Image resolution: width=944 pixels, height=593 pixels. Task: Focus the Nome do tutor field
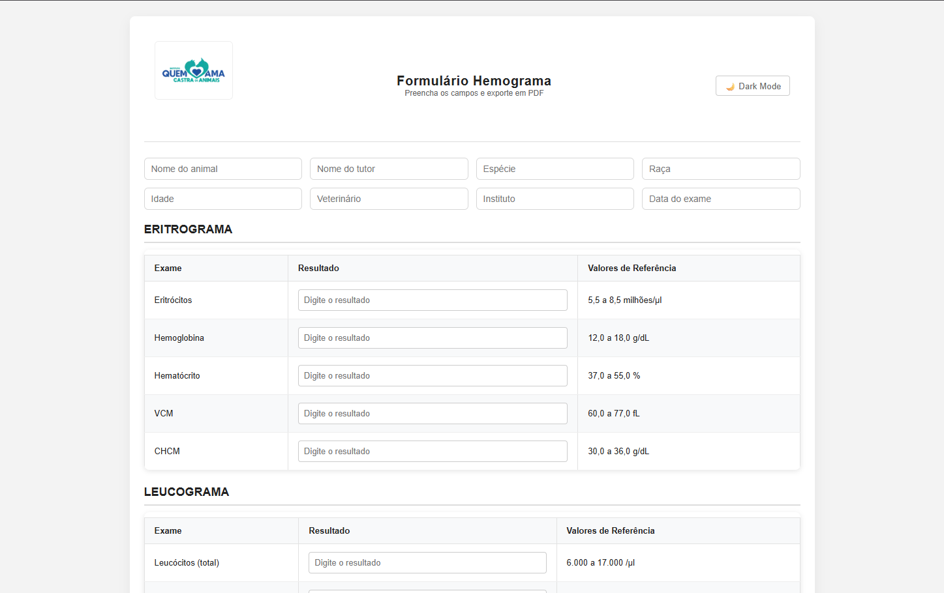pos(389,169)
